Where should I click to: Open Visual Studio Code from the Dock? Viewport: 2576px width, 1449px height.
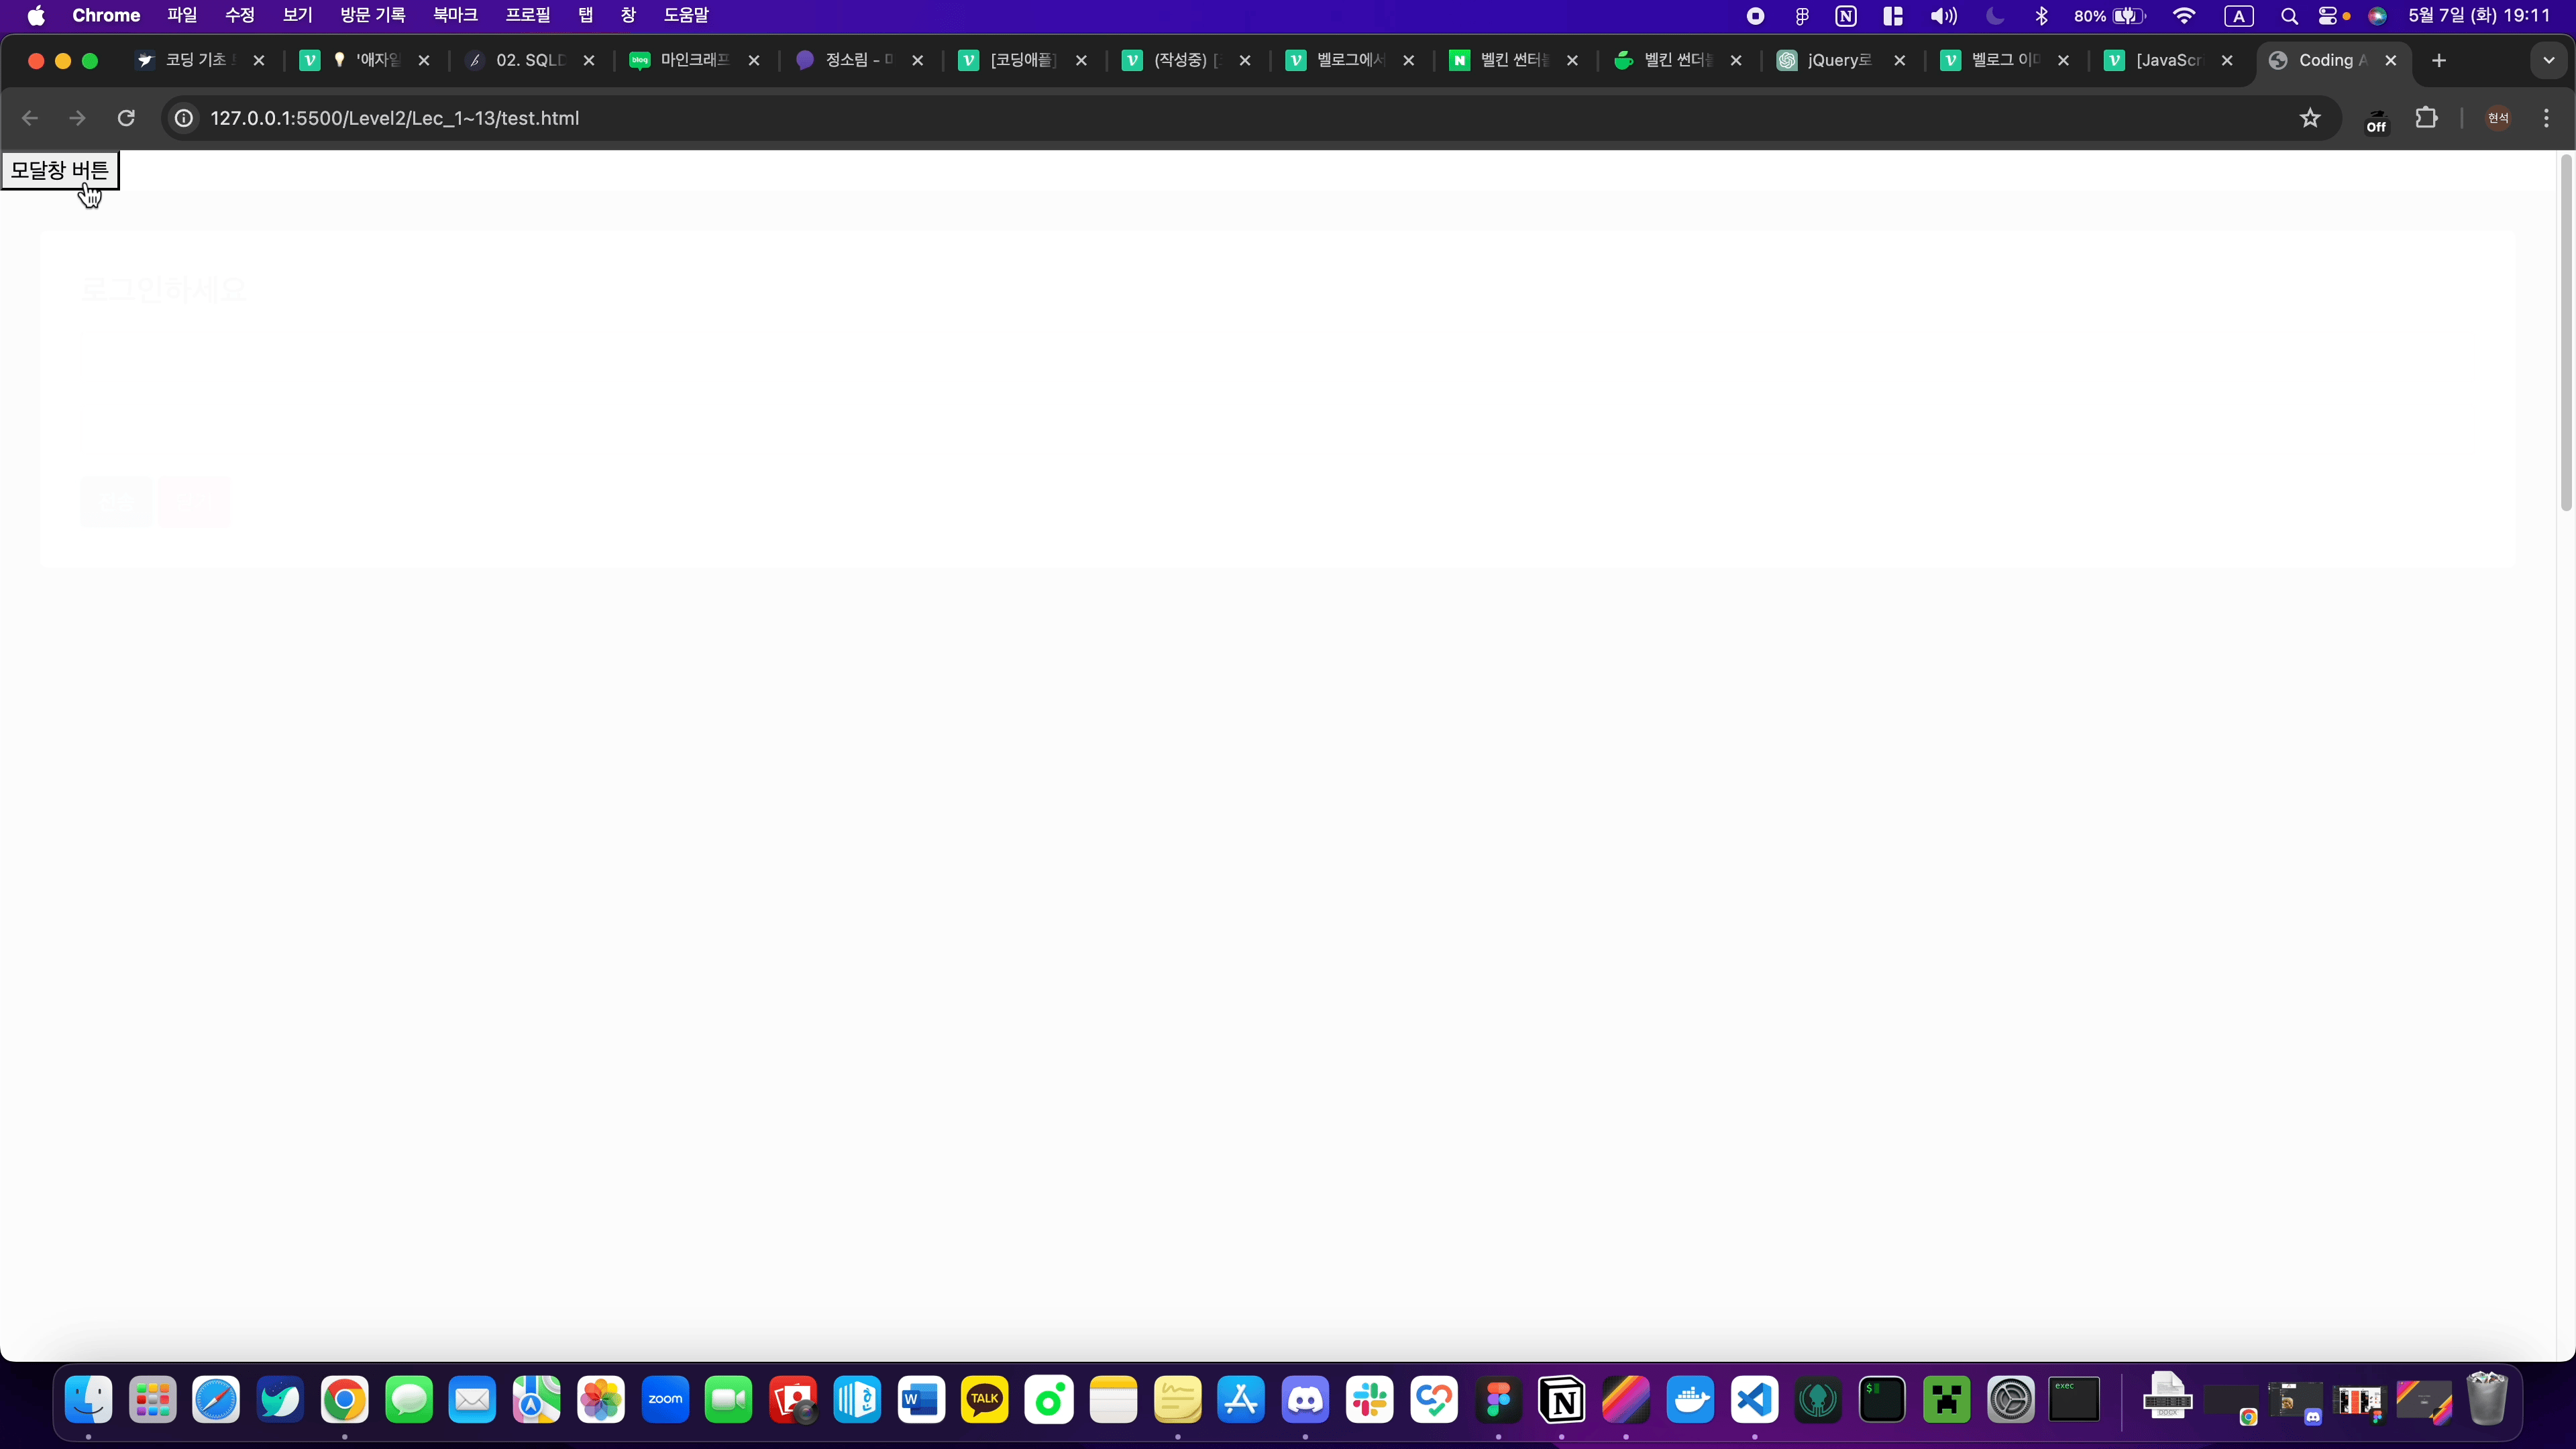pos(1754,1400)
